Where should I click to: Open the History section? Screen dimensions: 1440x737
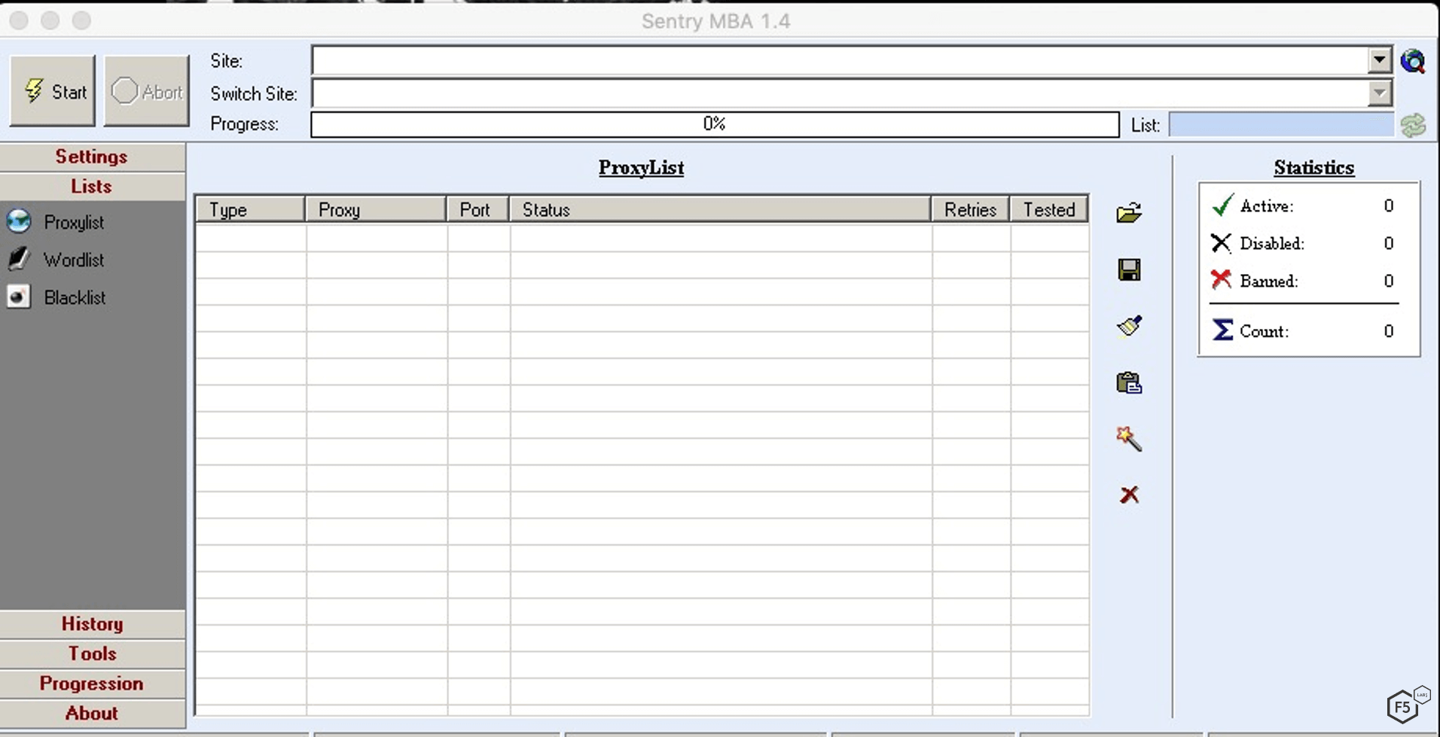tap(92, 624)
